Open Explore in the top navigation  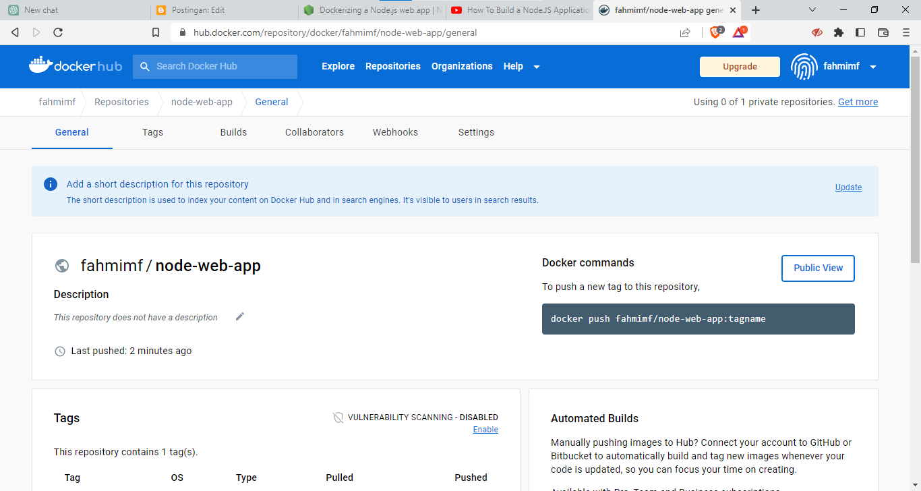(x=338, y=66)
